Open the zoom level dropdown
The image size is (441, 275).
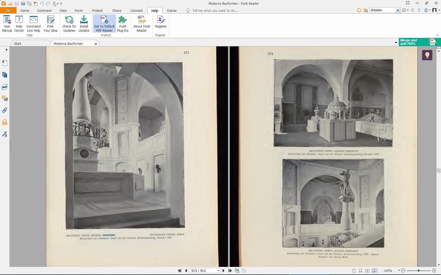pos(399,271)
